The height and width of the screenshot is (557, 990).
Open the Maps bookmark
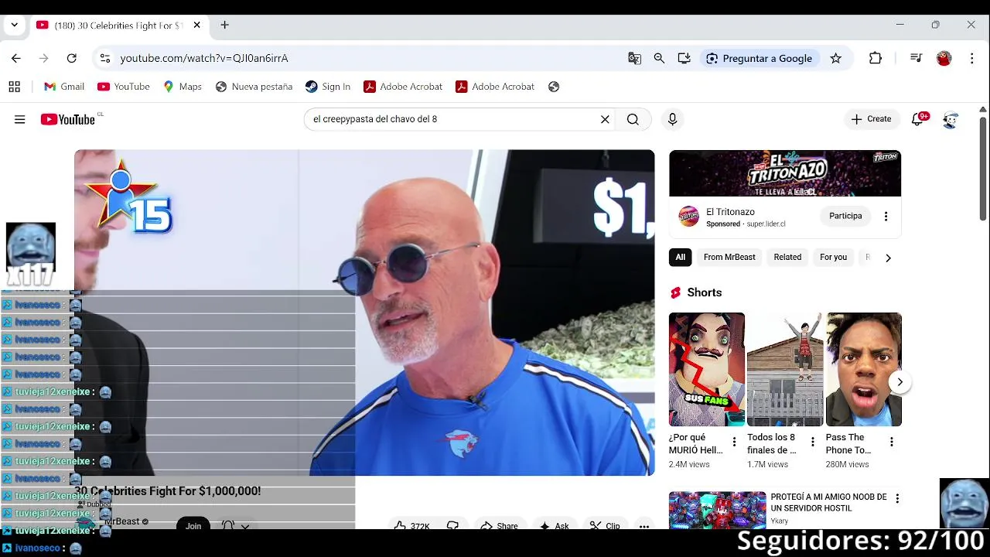tap(183, 87)
